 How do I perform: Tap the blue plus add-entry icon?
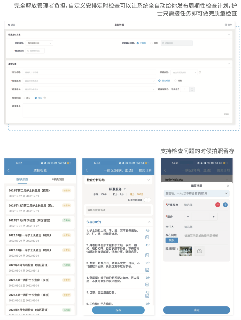(225, 205)
